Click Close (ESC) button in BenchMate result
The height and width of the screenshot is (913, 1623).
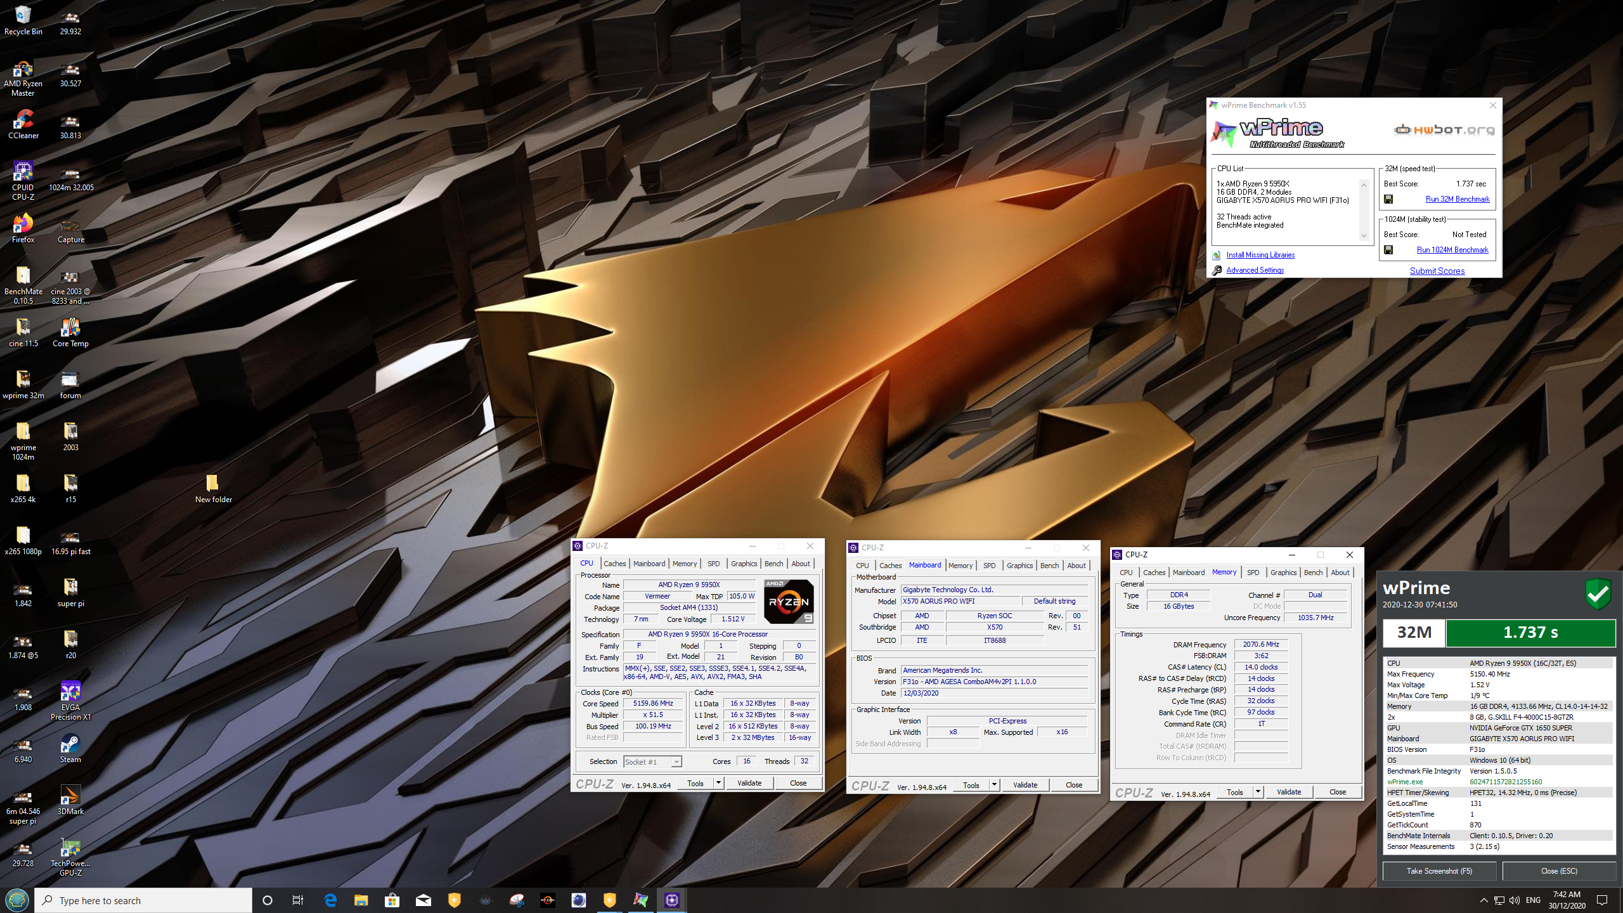pos(1559,871)
